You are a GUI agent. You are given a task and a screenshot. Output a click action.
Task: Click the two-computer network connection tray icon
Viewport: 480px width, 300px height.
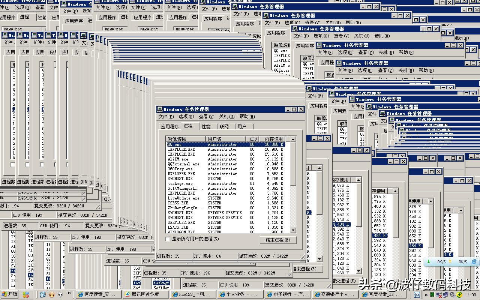(x=445, y=295)
